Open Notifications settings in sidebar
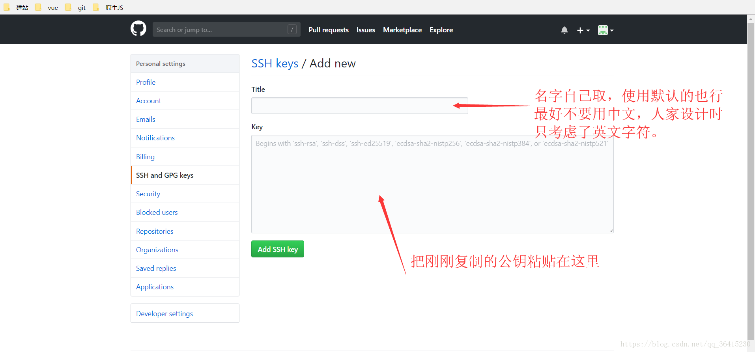This screenshot has width=755, height=352. click(x=185, y=138)
